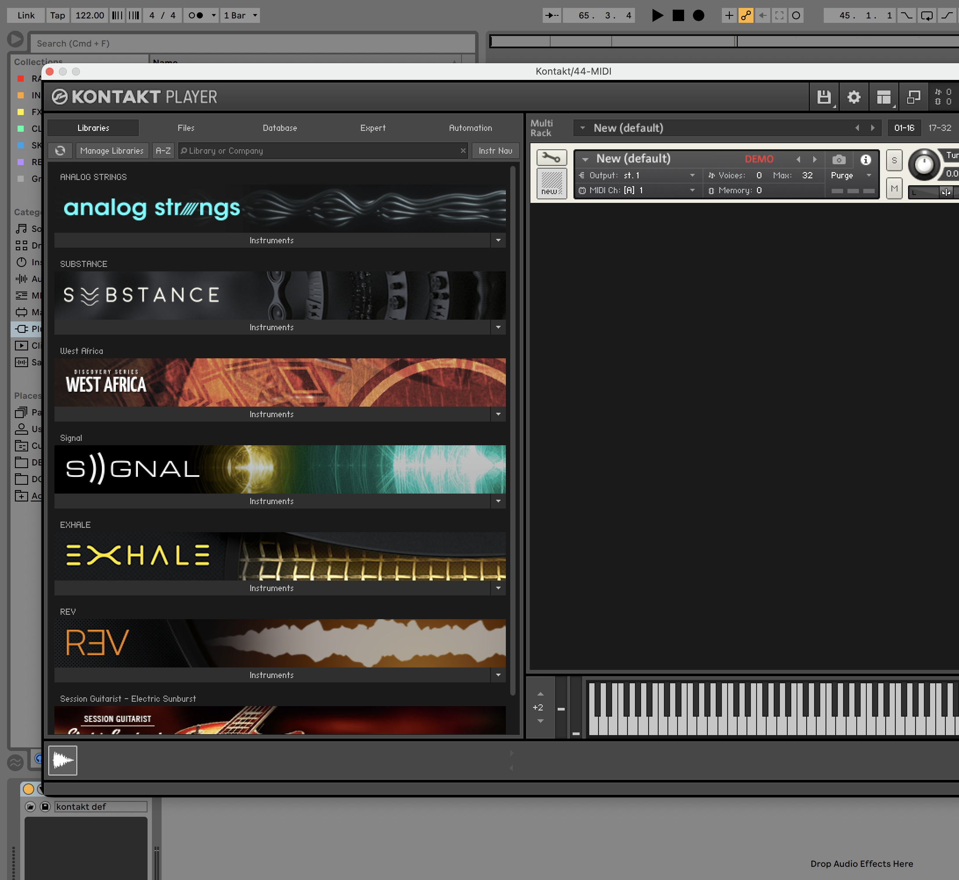The height and width of the screenshot is (880, 959).
Task: Open multi rack New (default) preset dropdown
Action: tap(582, 128)
